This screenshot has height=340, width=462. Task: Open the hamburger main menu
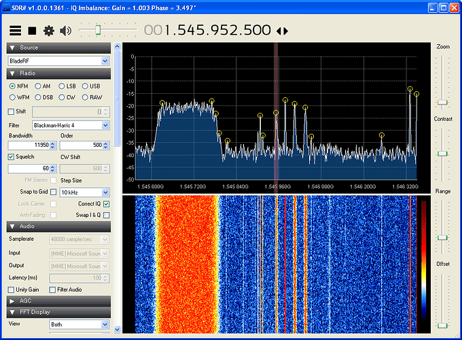tap(15, 31)
